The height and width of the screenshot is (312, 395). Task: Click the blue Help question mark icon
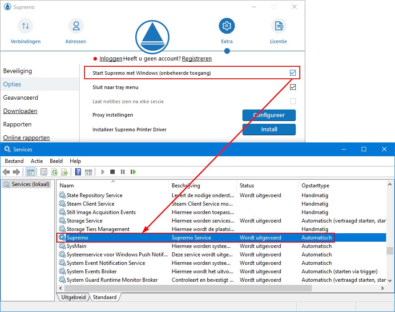point(78,172)
